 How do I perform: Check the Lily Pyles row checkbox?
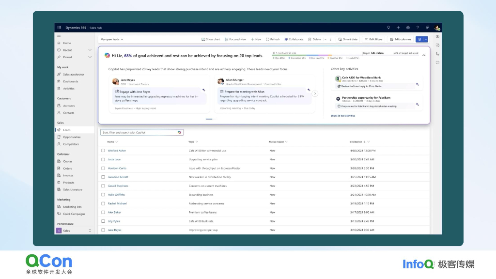[103, 221]
